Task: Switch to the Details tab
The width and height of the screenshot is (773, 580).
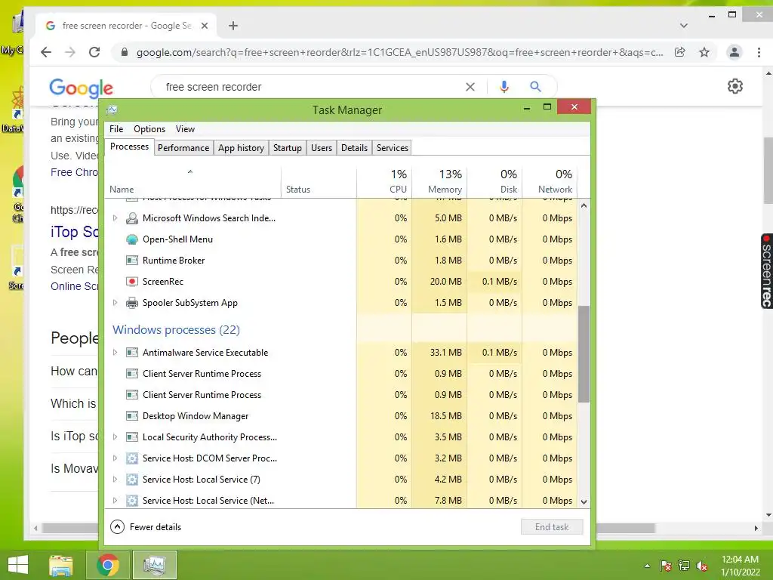Action: click(x=355, y=148)
